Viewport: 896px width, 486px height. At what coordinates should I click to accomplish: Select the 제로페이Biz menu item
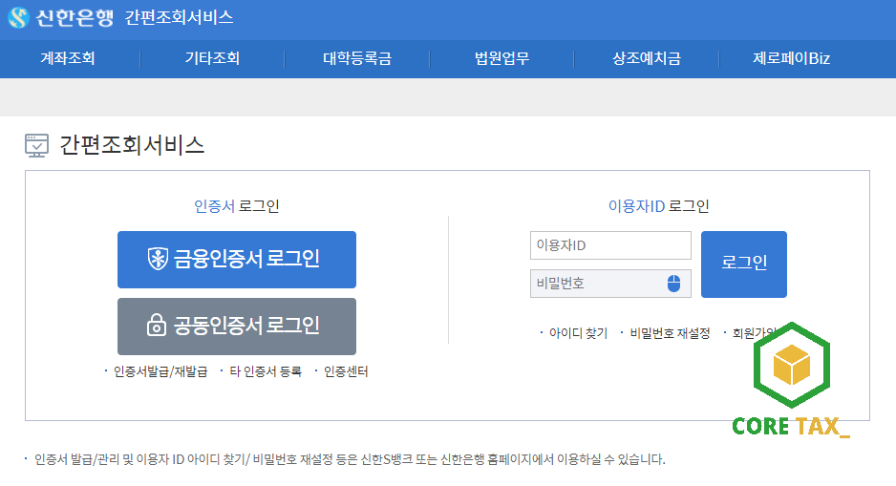coord(791,58)
